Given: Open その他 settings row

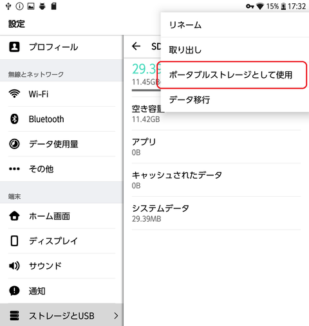Looking at the screenshot, I should [62, 169].
